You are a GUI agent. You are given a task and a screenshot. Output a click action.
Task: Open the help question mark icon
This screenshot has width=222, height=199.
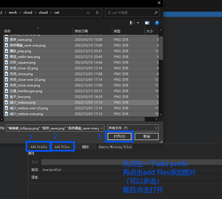(157, 23)
